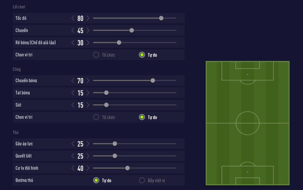Increase Rê bóng value with right arrow
The image size is (303, 190).
[88, 43]
